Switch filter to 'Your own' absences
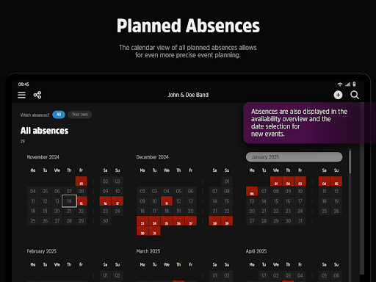 pyautogui.click(x=80, y=115)
